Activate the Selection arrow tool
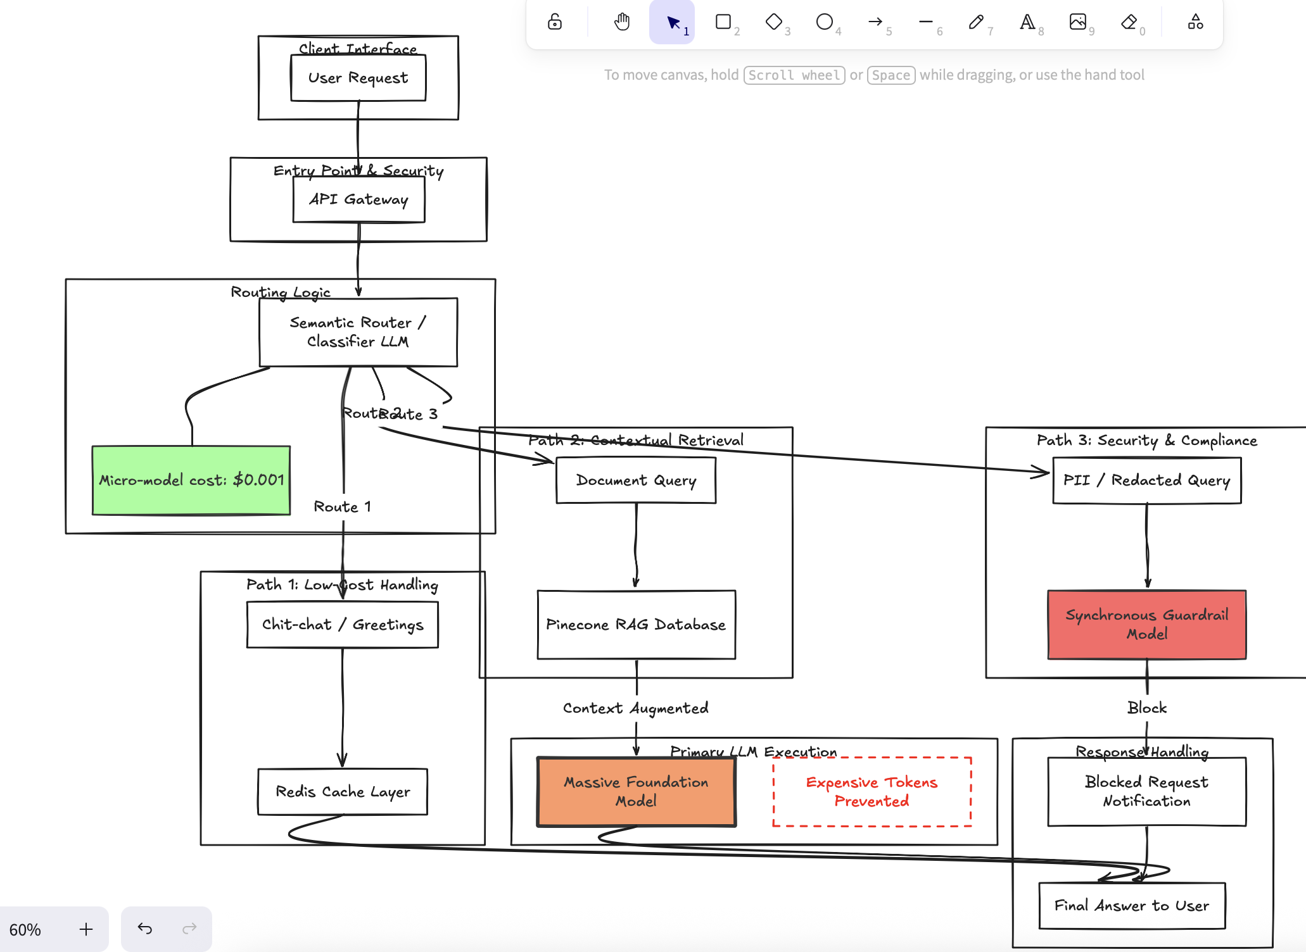Screen dimensions: 1306x952 672,22
